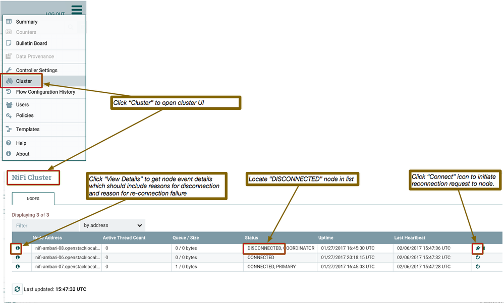Expand the 'by address' filter dropdown

point(113,225)
